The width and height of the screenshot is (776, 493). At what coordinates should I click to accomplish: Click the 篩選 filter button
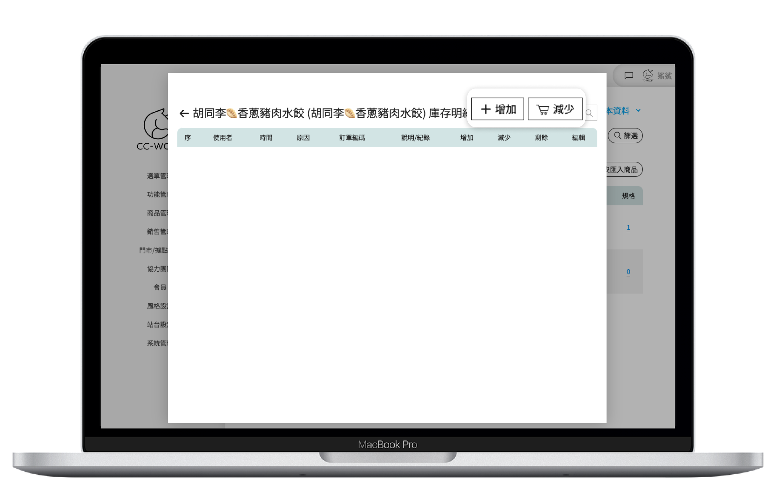(625, 136)
